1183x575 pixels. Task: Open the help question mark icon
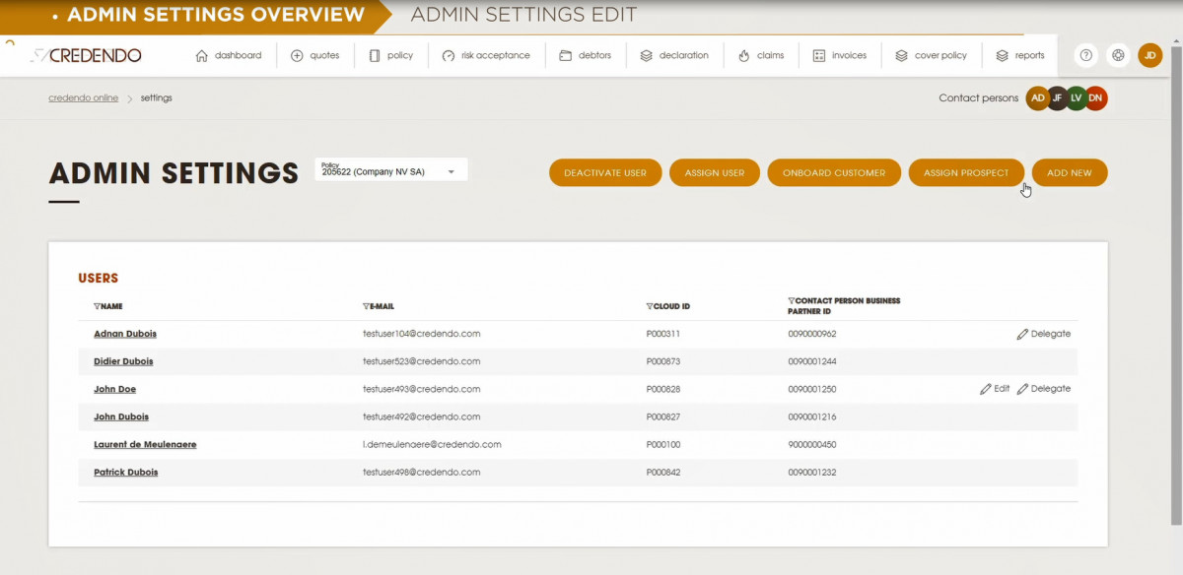click(1085, 55)
